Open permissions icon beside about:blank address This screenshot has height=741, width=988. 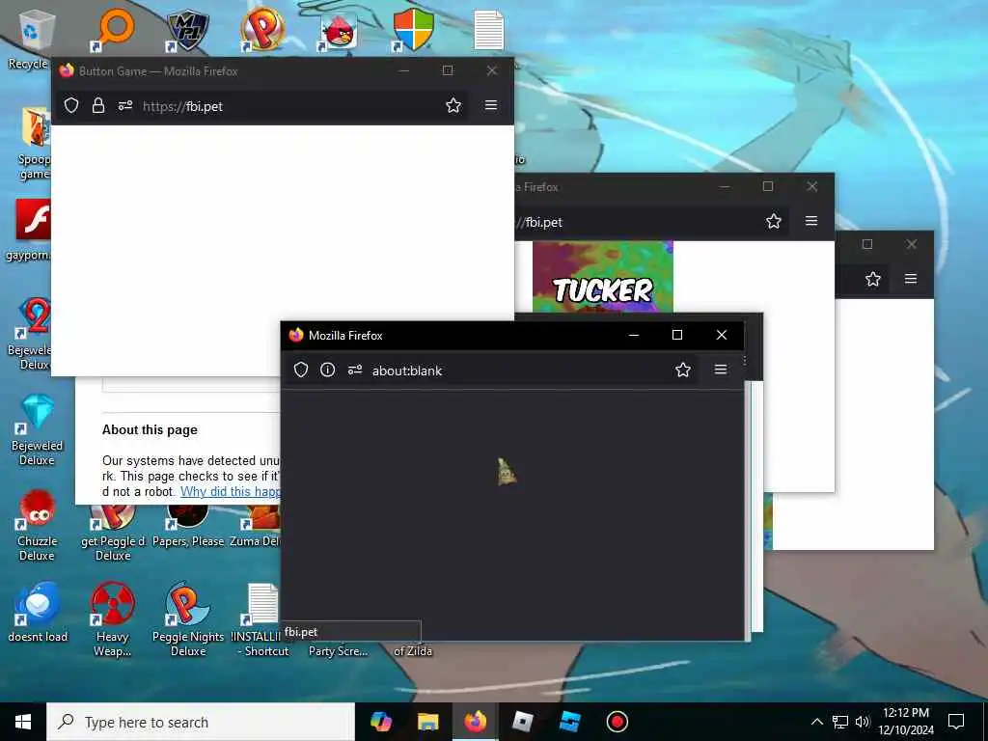[x=355, y=370]
